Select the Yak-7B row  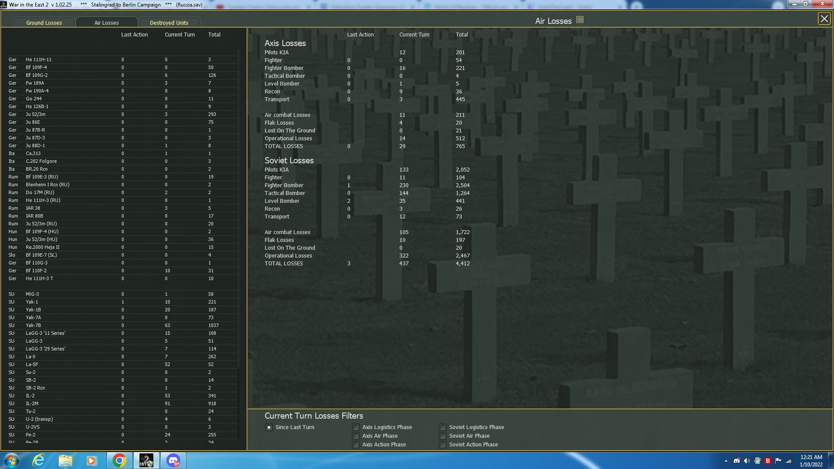click(122, 325)
